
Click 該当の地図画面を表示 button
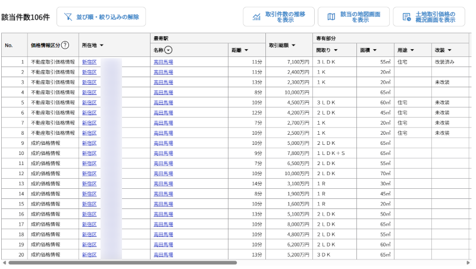(x=353, y=17)
